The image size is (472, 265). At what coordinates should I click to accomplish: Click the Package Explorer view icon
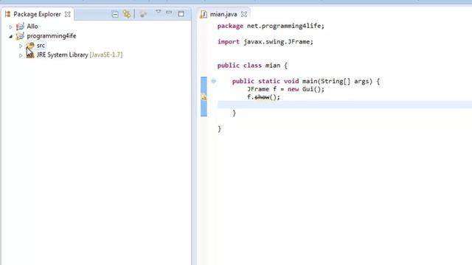8,14
